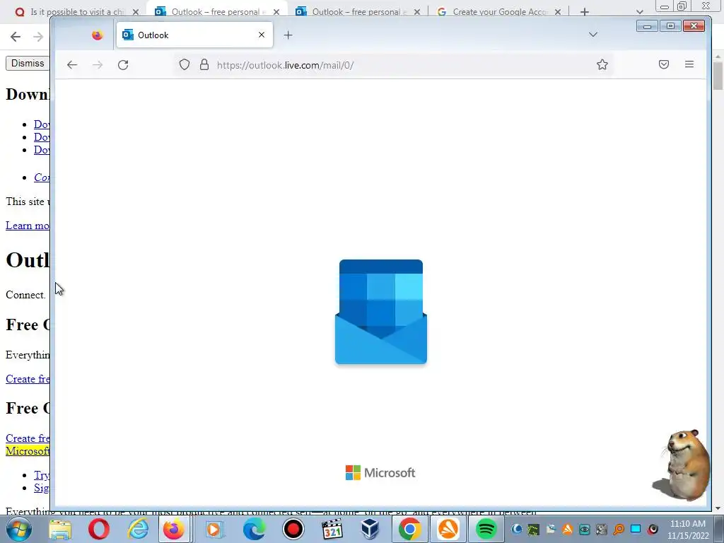724x543 pixels.
Task: Launch VirtualBox from the taskbar
Action: coord(370,530)
